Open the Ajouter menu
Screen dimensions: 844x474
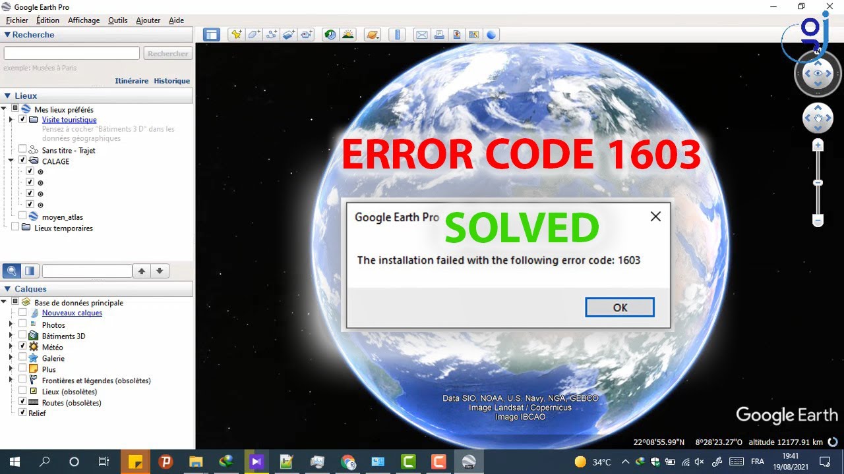[148, 20]
